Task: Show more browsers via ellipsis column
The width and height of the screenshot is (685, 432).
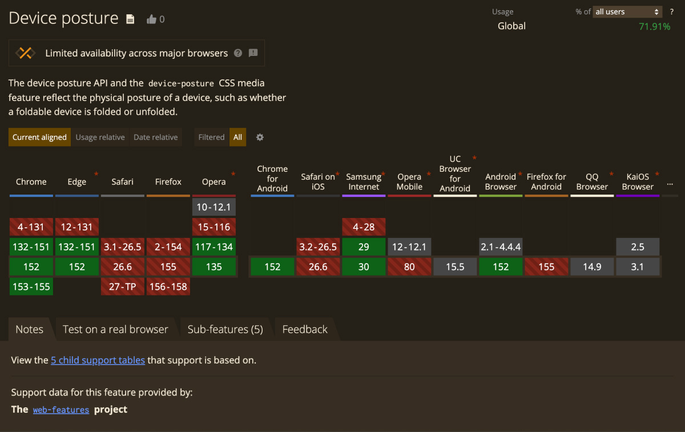Action: tap(670, 184)
